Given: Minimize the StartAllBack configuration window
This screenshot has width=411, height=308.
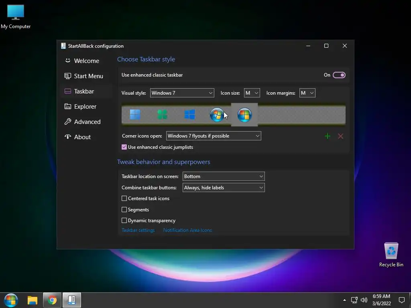Looking at the screenshot, I should click(308, 46).
